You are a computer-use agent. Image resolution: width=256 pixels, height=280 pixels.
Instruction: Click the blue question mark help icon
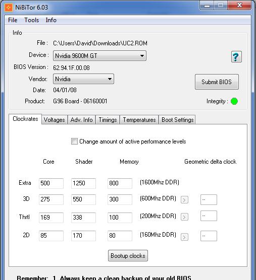click(x=236, y=57)
